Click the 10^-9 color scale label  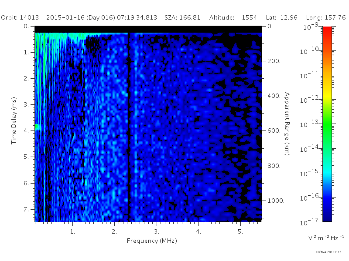311,26
